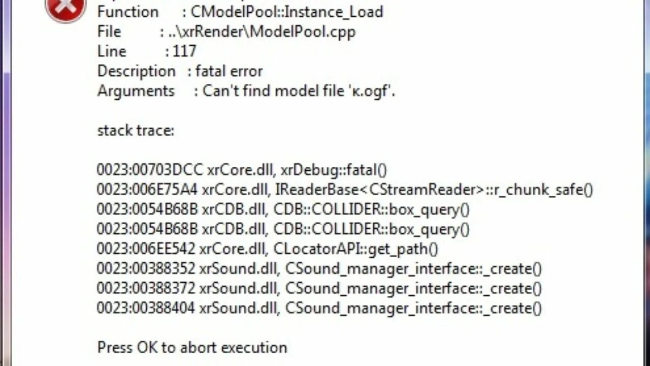This screenshot has height=366, width=650.
Task: Click the red error X icon
Action: [x=66, y=9]
